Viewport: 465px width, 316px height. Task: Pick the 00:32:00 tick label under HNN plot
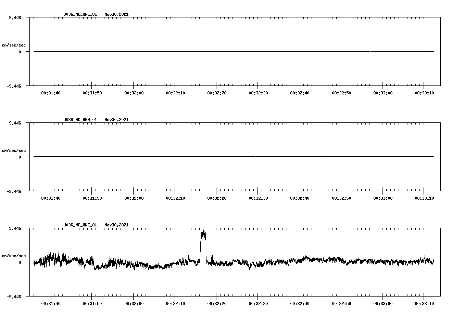[134, 198]
